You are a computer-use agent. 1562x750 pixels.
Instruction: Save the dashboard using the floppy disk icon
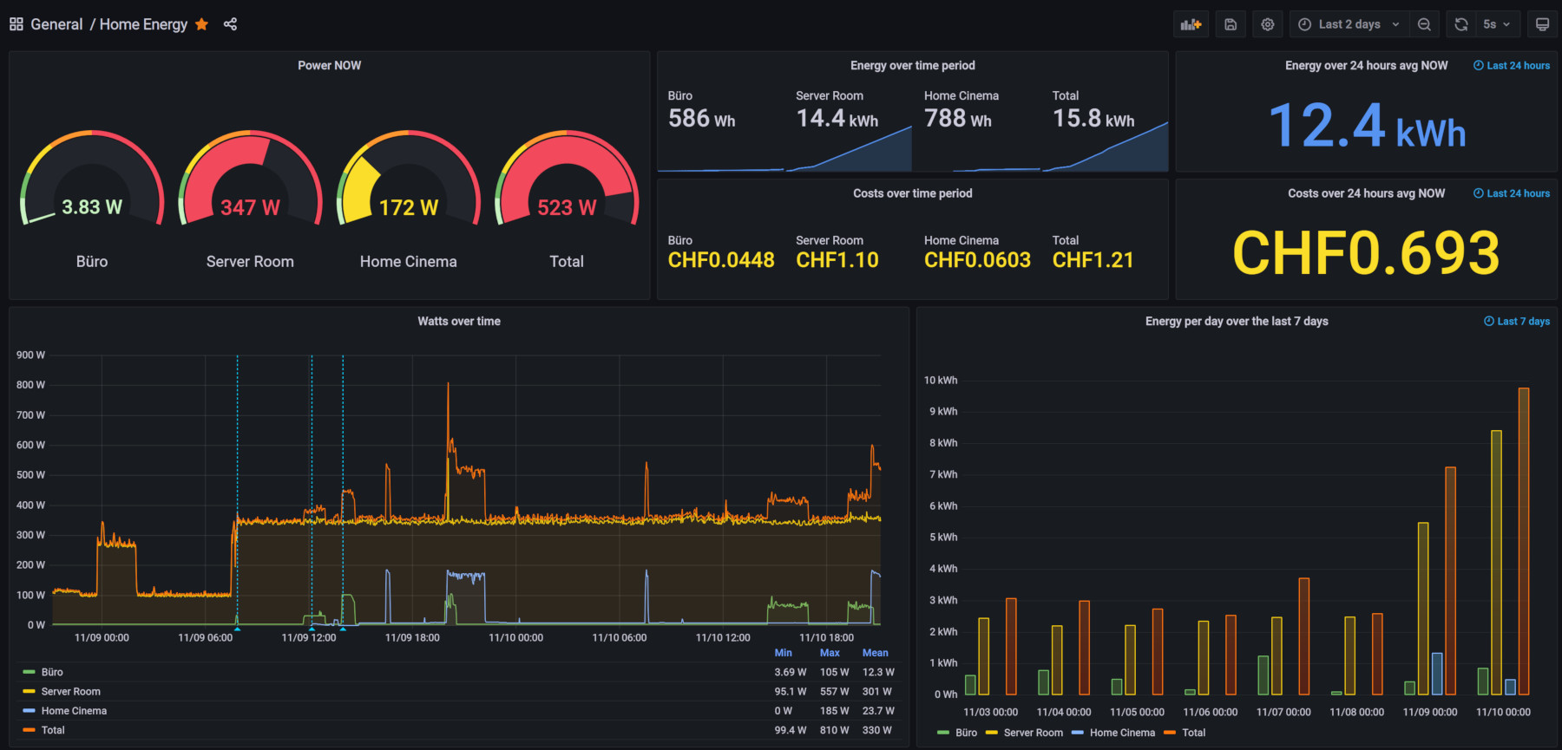coord(1231,24)
